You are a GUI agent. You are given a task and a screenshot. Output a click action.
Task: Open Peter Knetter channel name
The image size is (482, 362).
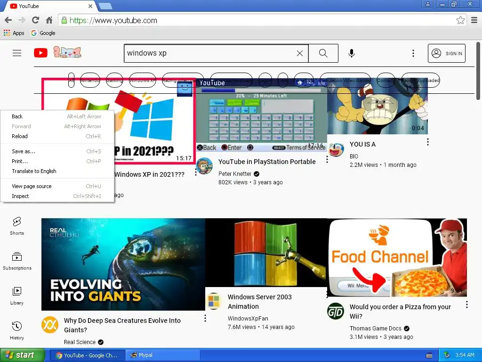pyautogui.click(x=235, y=173)
